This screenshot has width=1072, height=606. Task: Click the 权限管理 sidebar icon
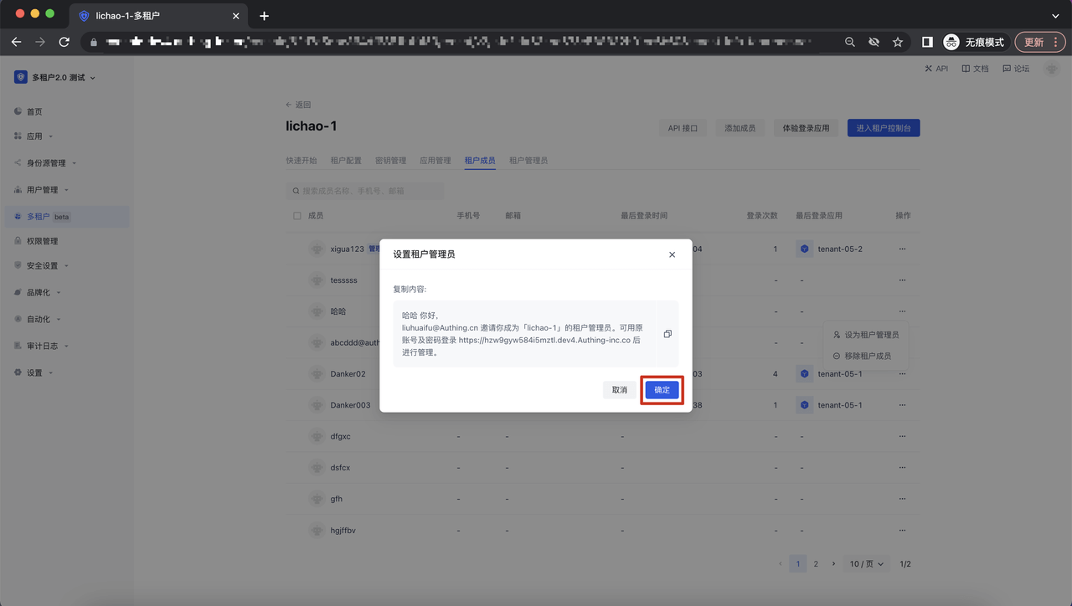tap(18, 241)
